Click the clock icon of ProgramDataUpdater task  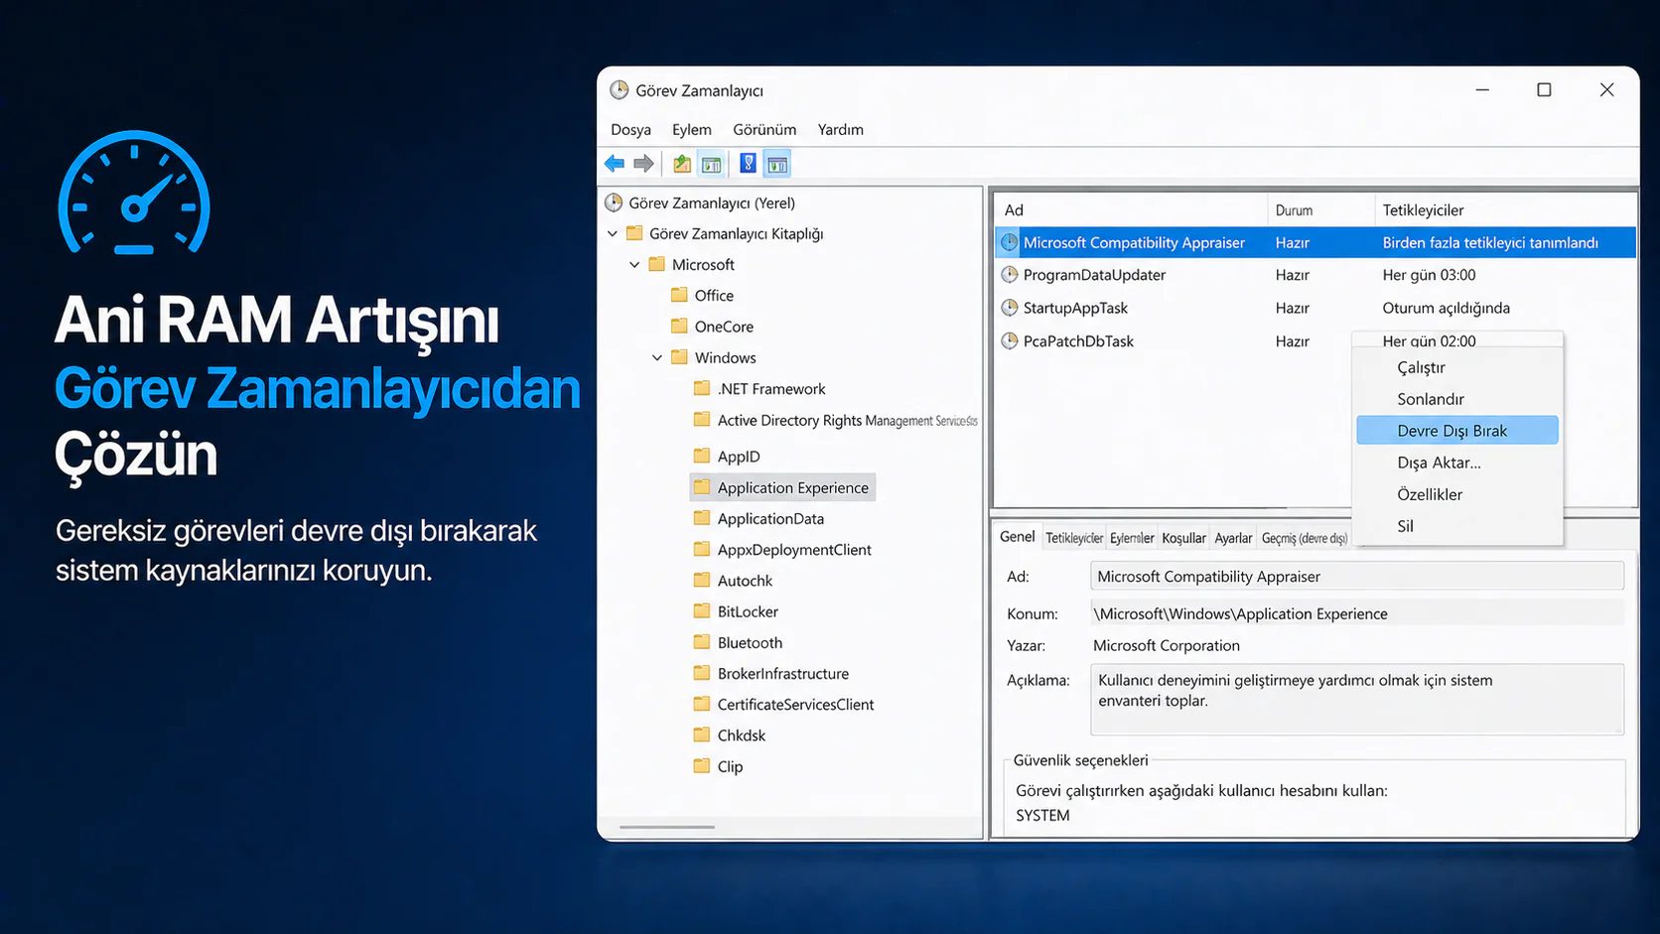[x=1010, y=275]
